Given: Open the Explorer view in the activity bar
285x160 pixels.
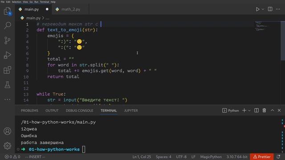Looking at the screenshot, I should (7, 11).
